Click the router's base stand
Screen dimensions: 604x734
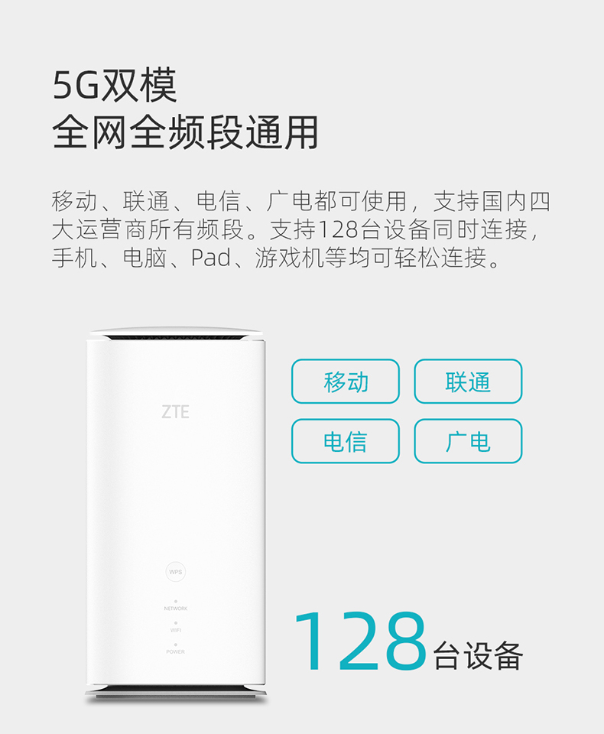176,693
